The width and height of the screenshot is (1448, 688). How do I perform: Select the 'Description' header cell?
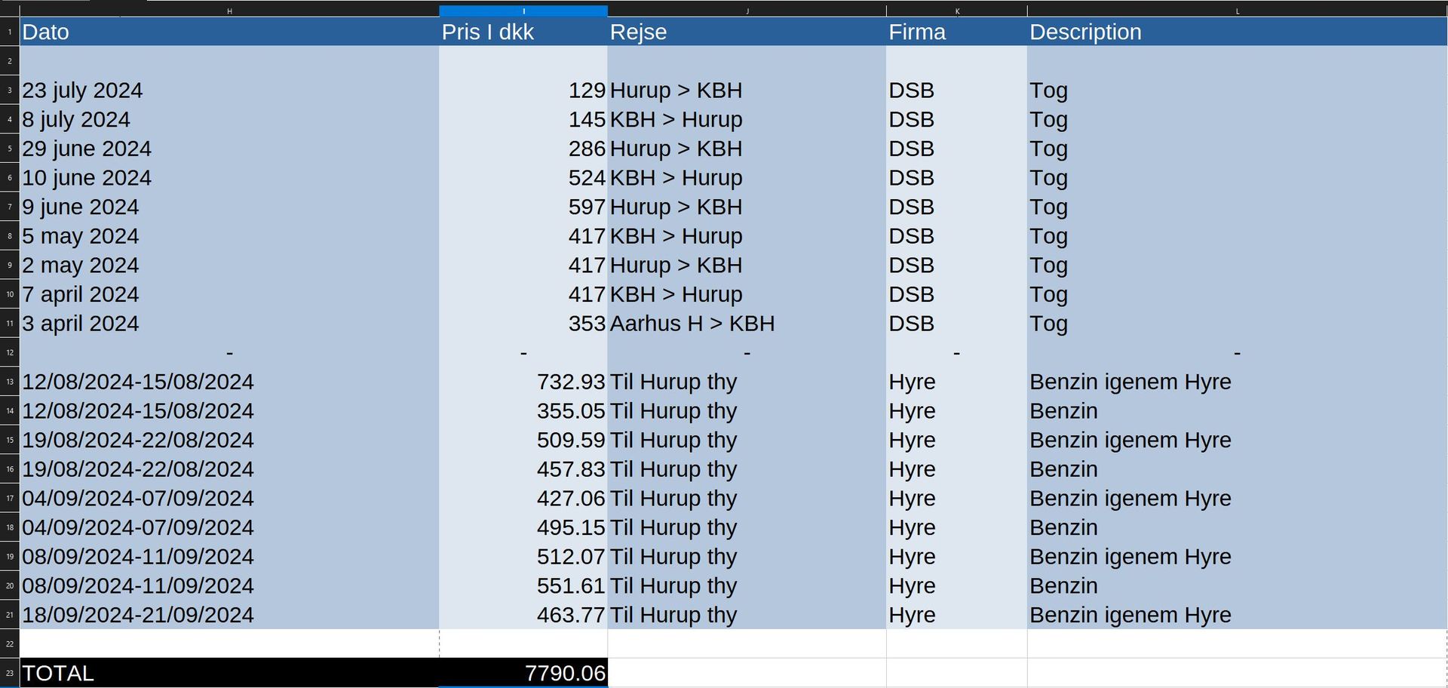pos(1237,32)
